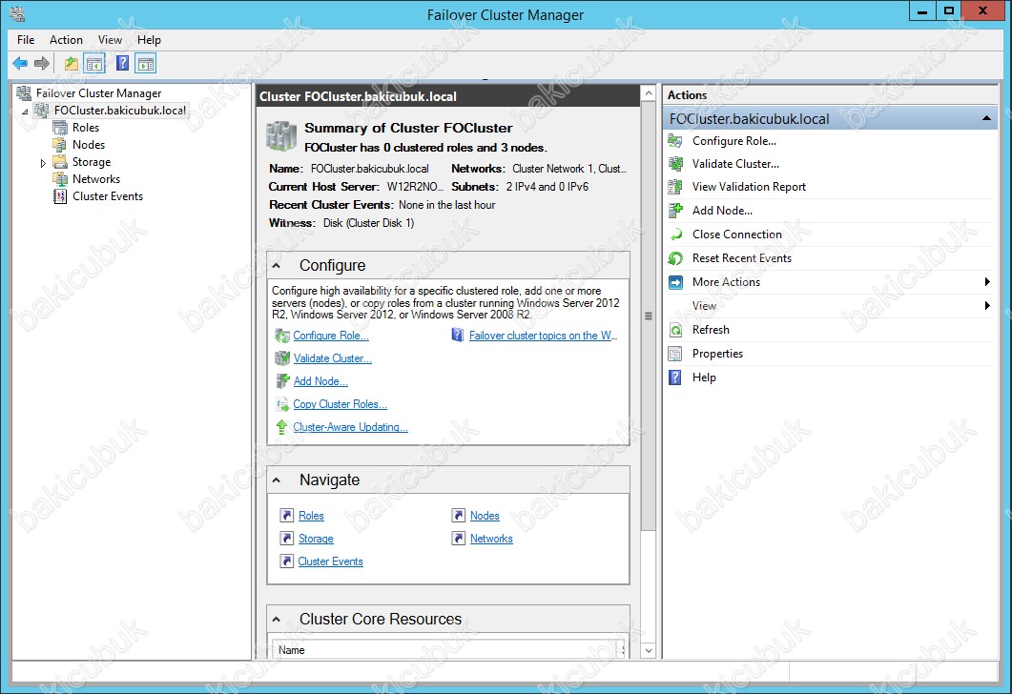Click the Cluster-Aware Updating green arrow icon
1012x694 pixels.
[x=282, y=427]
